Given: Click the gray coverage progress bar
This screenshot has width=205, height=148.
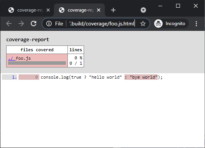Looking at the screenshot, I should pyautogui.click(x=37, y=63).
